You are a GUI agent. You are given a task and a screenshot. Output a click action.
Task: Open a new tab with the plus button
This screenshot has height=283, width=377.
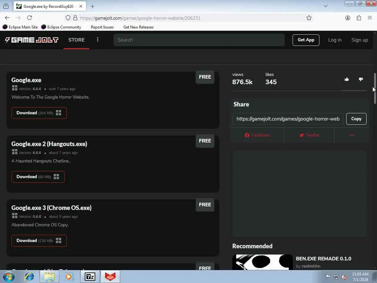(x=92, y=7)
